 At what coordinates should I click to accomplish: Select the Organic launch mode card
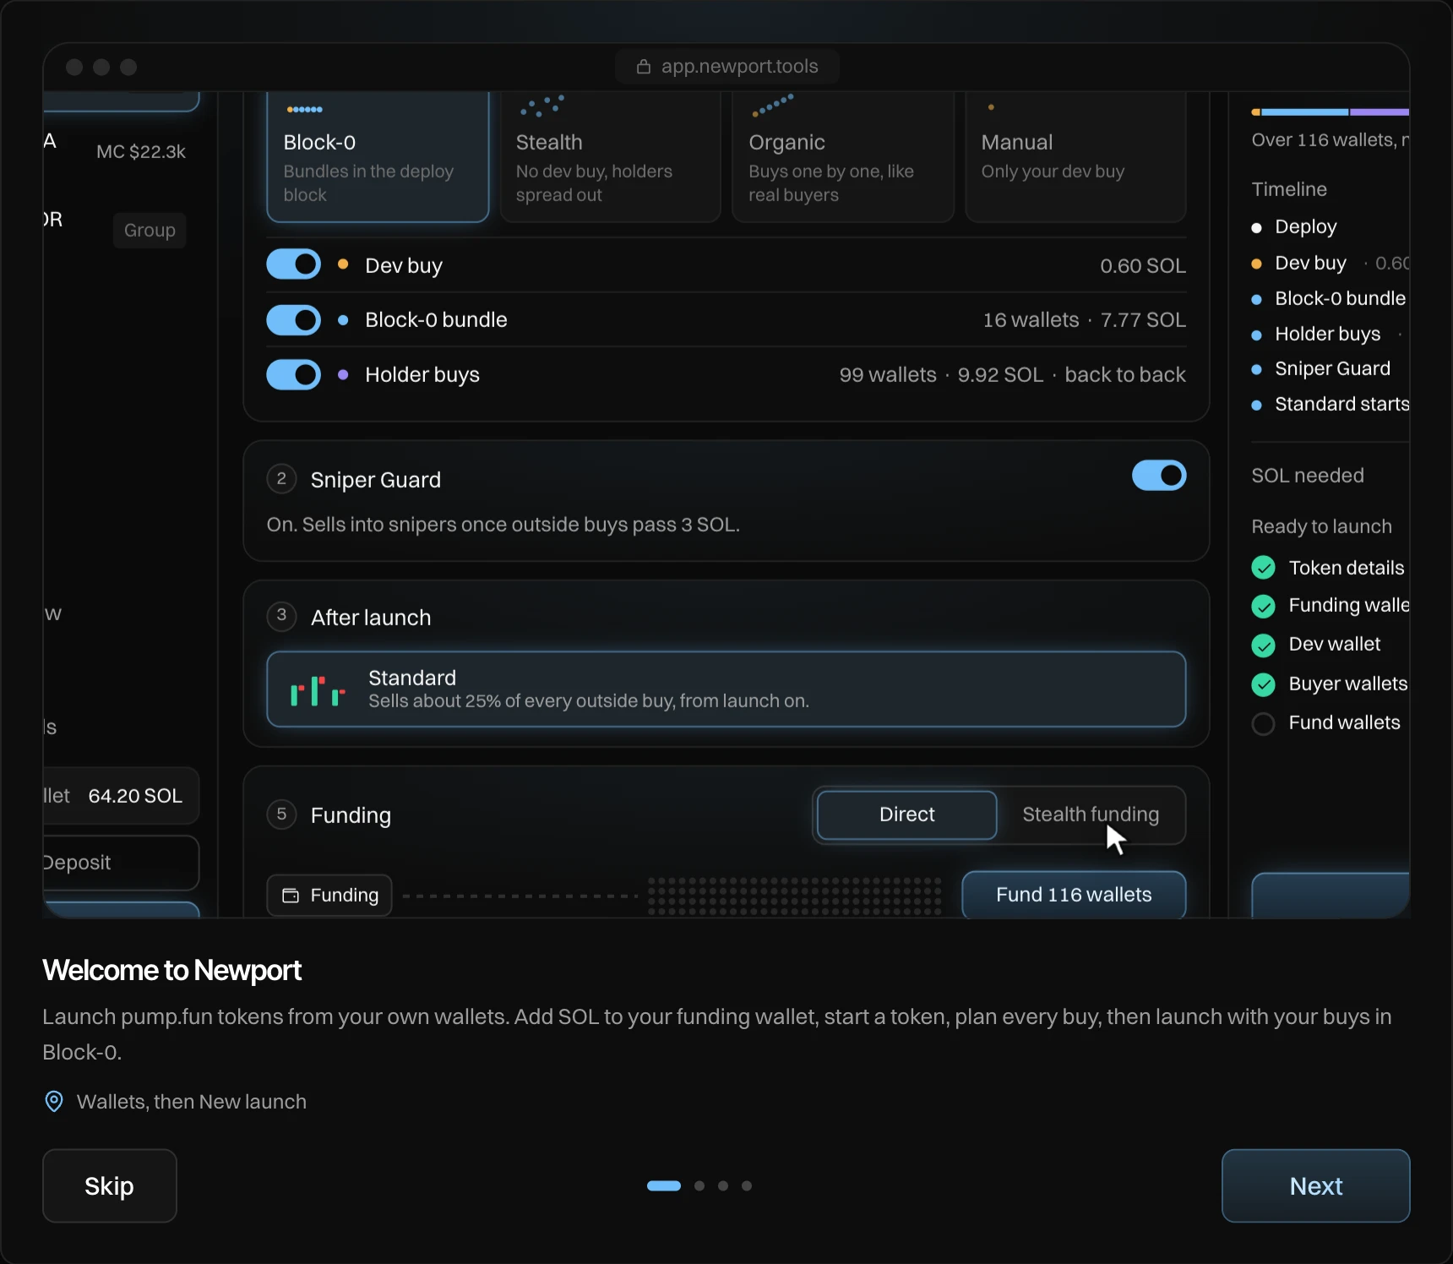point(843,157)
